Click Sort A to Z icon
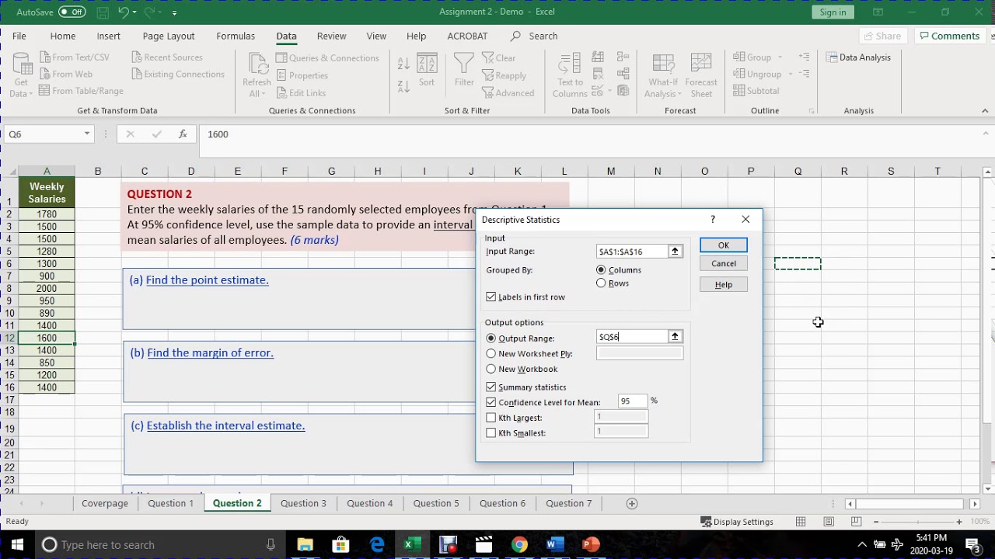 403,64
